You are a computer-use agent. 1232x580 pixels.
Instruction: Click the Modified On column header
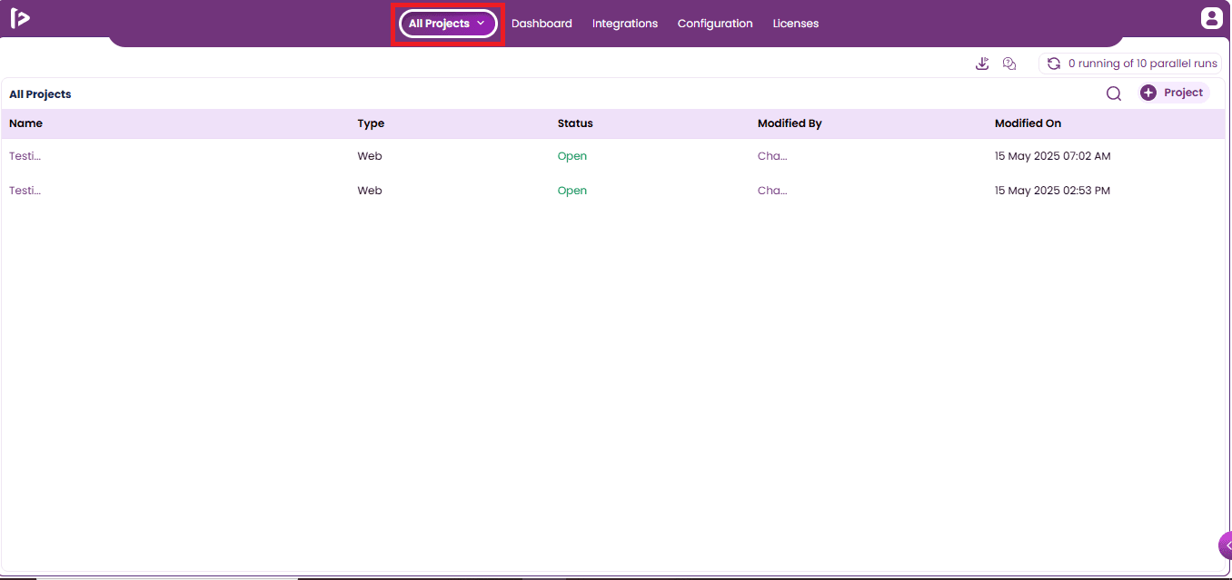click(x=1028, y=123)
